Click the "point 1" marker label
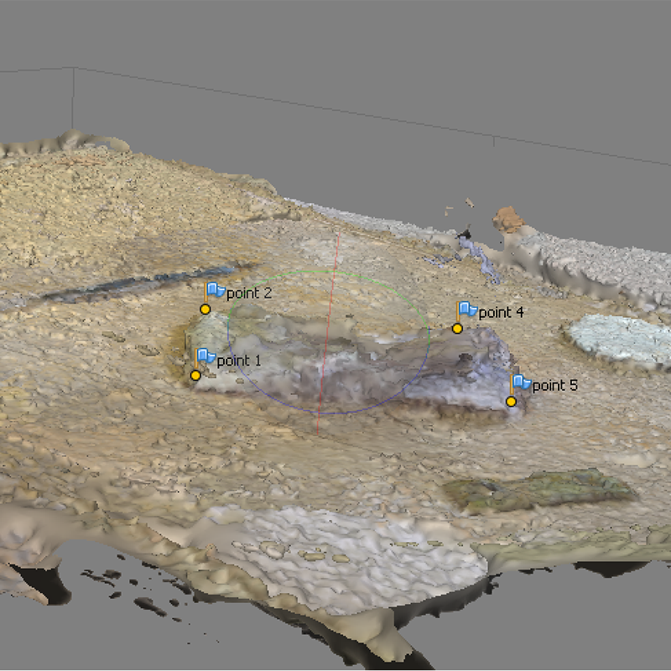Image resolution: width=671 pixels, height=671 pixels. 239,361
